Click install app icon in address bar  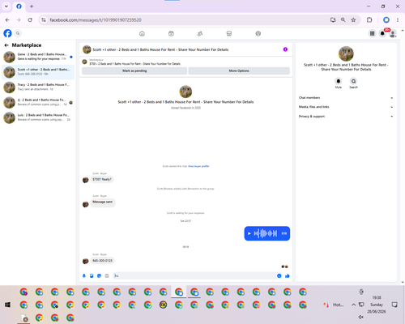(333, 19)
